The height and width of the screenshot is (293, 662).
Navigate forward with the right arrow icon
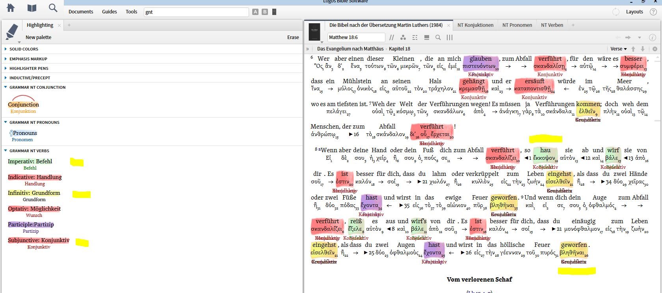point(628,37)
